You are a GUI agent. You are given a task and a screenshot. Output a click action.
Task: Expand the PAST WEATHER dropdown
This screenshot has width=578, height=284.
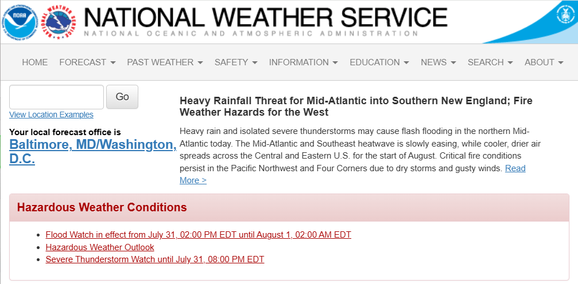tap(165, 62)
